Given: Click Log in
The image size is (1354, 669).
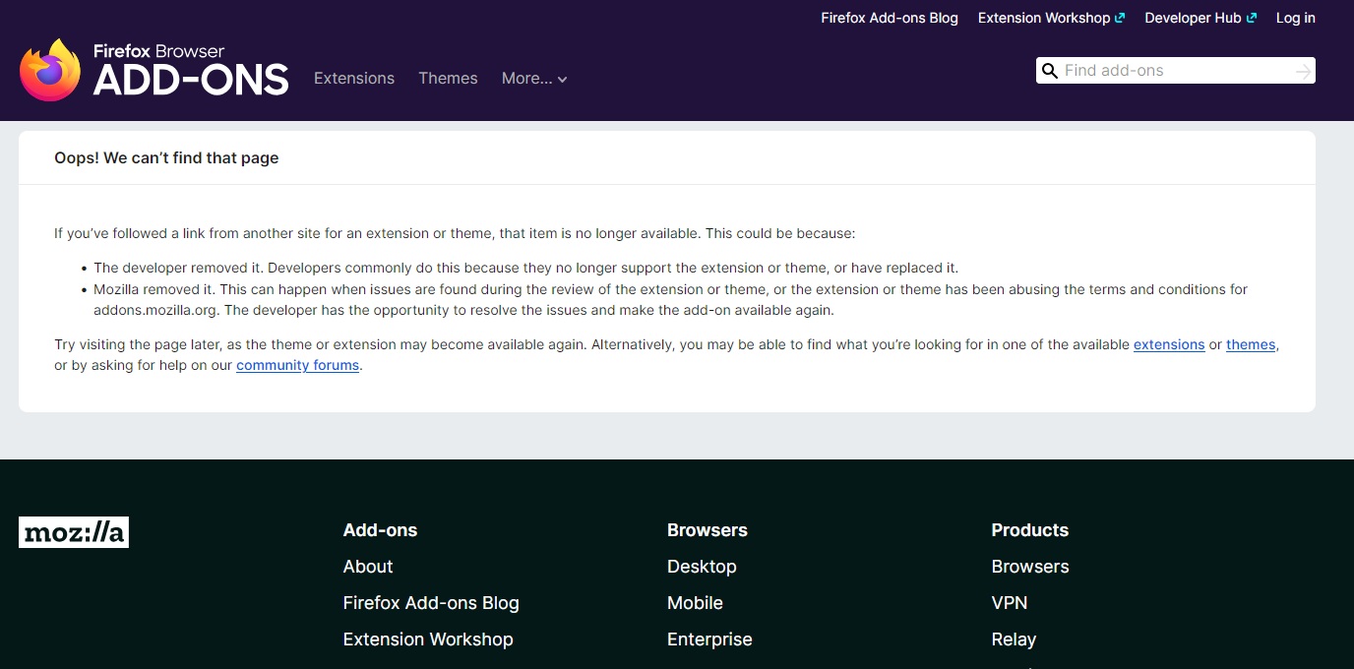Looking at the screenshot, I should [x=1296, y=18].
